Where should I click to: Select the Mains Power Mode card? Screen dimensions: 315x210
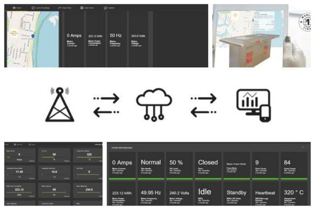pyautogui.click(x=237, y=165)
